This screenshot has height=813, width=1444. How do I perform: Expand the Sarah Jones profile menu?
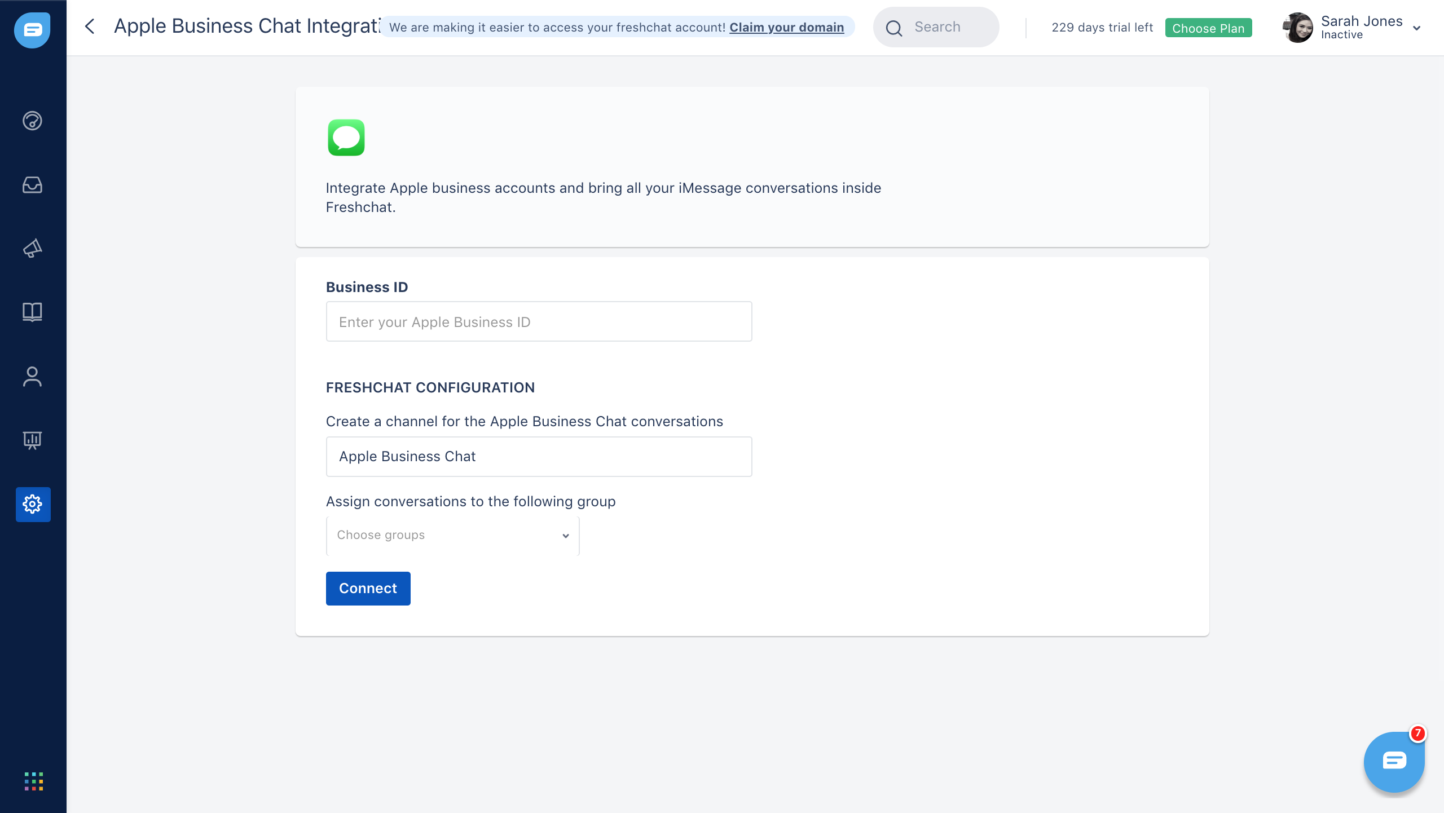[1416, 28]
